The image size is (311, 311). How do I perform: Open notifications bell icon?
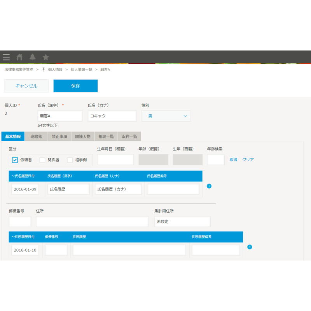[33, 57]
